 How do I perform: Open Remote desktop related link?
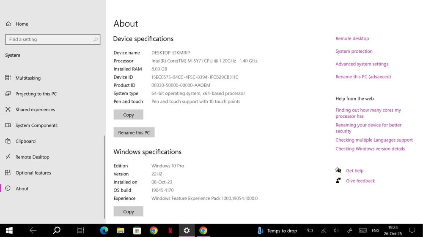[x=352, y=38]
